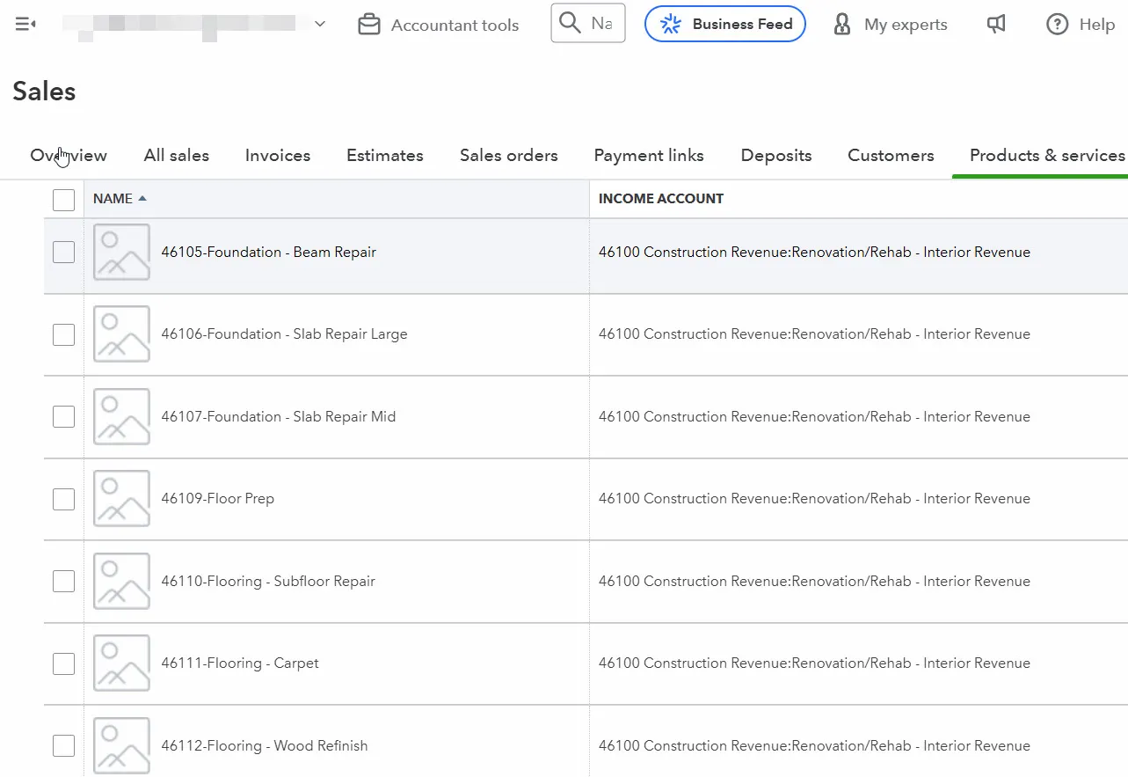Screen dimensions: 1128x777
Task: Collapse the left navigation menu icon
Action: point(25,25)
